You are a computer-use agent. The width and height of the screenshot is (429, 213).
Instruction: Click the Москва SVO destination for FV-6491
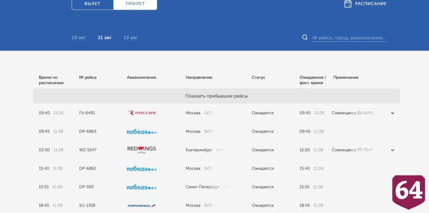click(x=199, y=113)
